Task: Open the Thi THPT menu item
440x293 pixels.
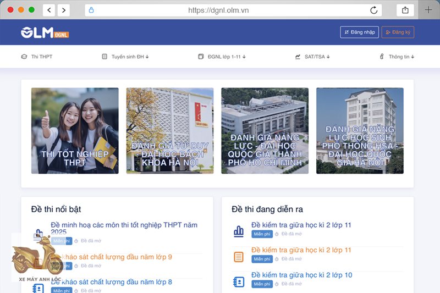Action: point(42,57)
